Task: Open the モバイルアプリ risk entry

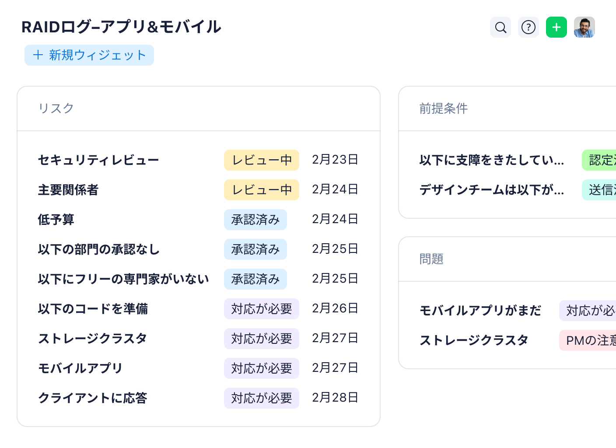Action: [x=80, y=368]
